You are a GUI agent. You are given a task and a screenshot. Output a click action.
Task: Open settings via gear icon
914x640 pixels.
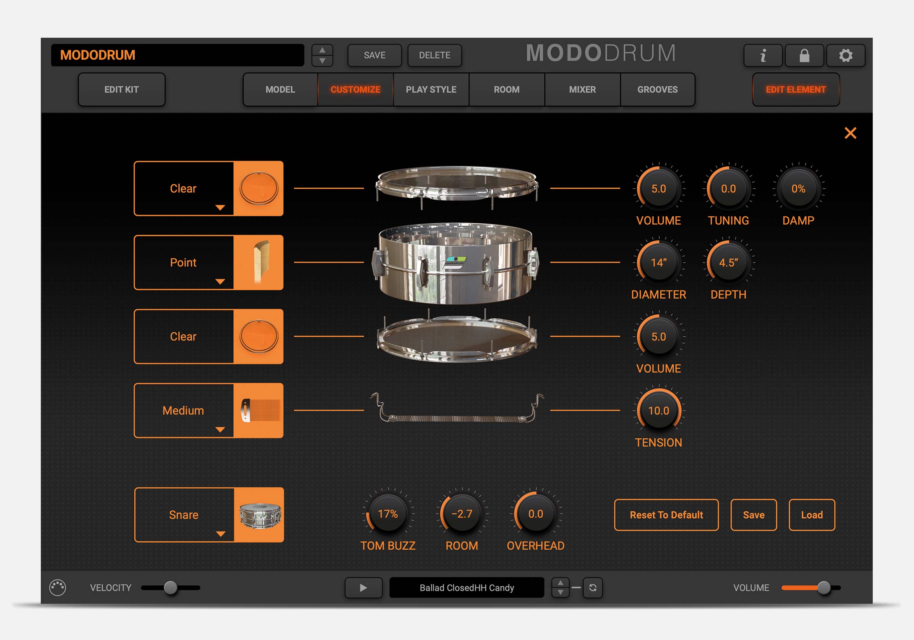[846, 55]
